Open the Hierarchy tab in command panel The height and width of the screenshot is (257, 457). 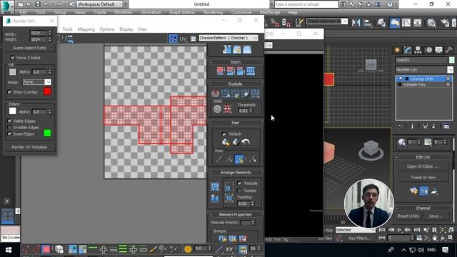point(418,50)
